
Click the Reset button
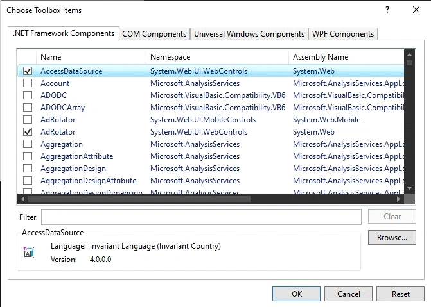[x=400, y=294]
